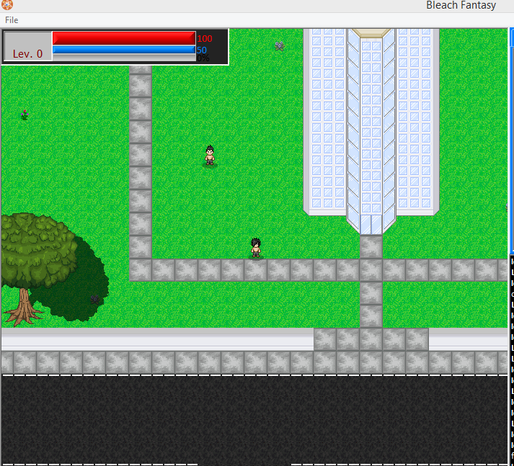Click the red health bar
514x466 pixels.
[124, 38]
